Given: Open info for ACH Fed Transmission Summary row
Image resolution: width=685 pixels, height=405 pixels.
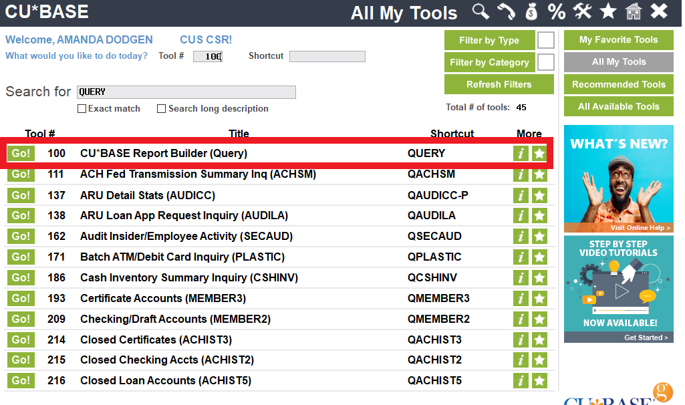Looking at the screenshot, I should (x=521, y=174).
